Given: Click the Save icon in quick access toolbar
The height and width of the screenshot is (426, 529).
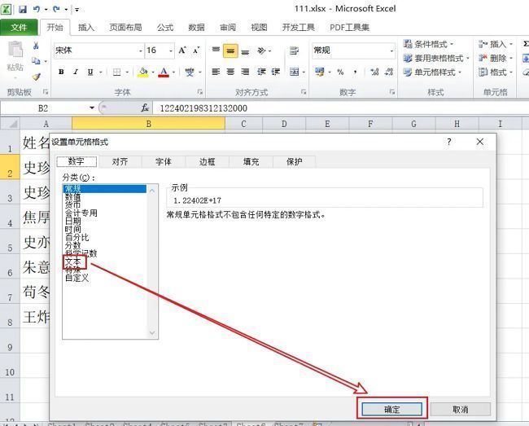Looking at the screenshot, I should tap(22, 9).
